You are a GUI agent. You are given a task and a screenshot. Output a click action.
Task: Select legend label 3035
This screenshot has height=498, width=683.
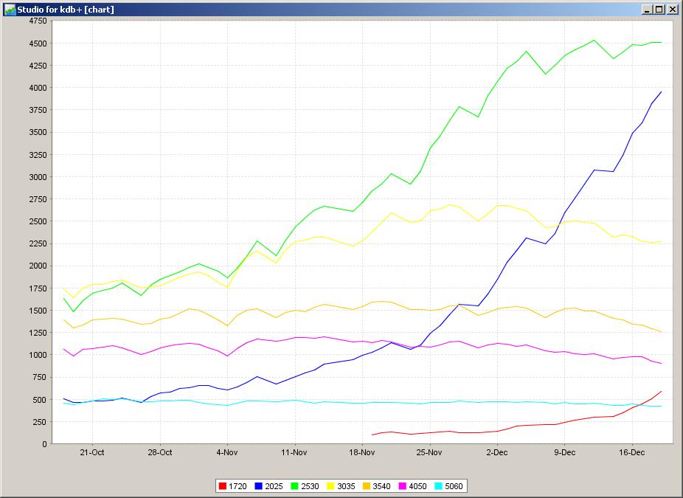[x=346, y=486]
